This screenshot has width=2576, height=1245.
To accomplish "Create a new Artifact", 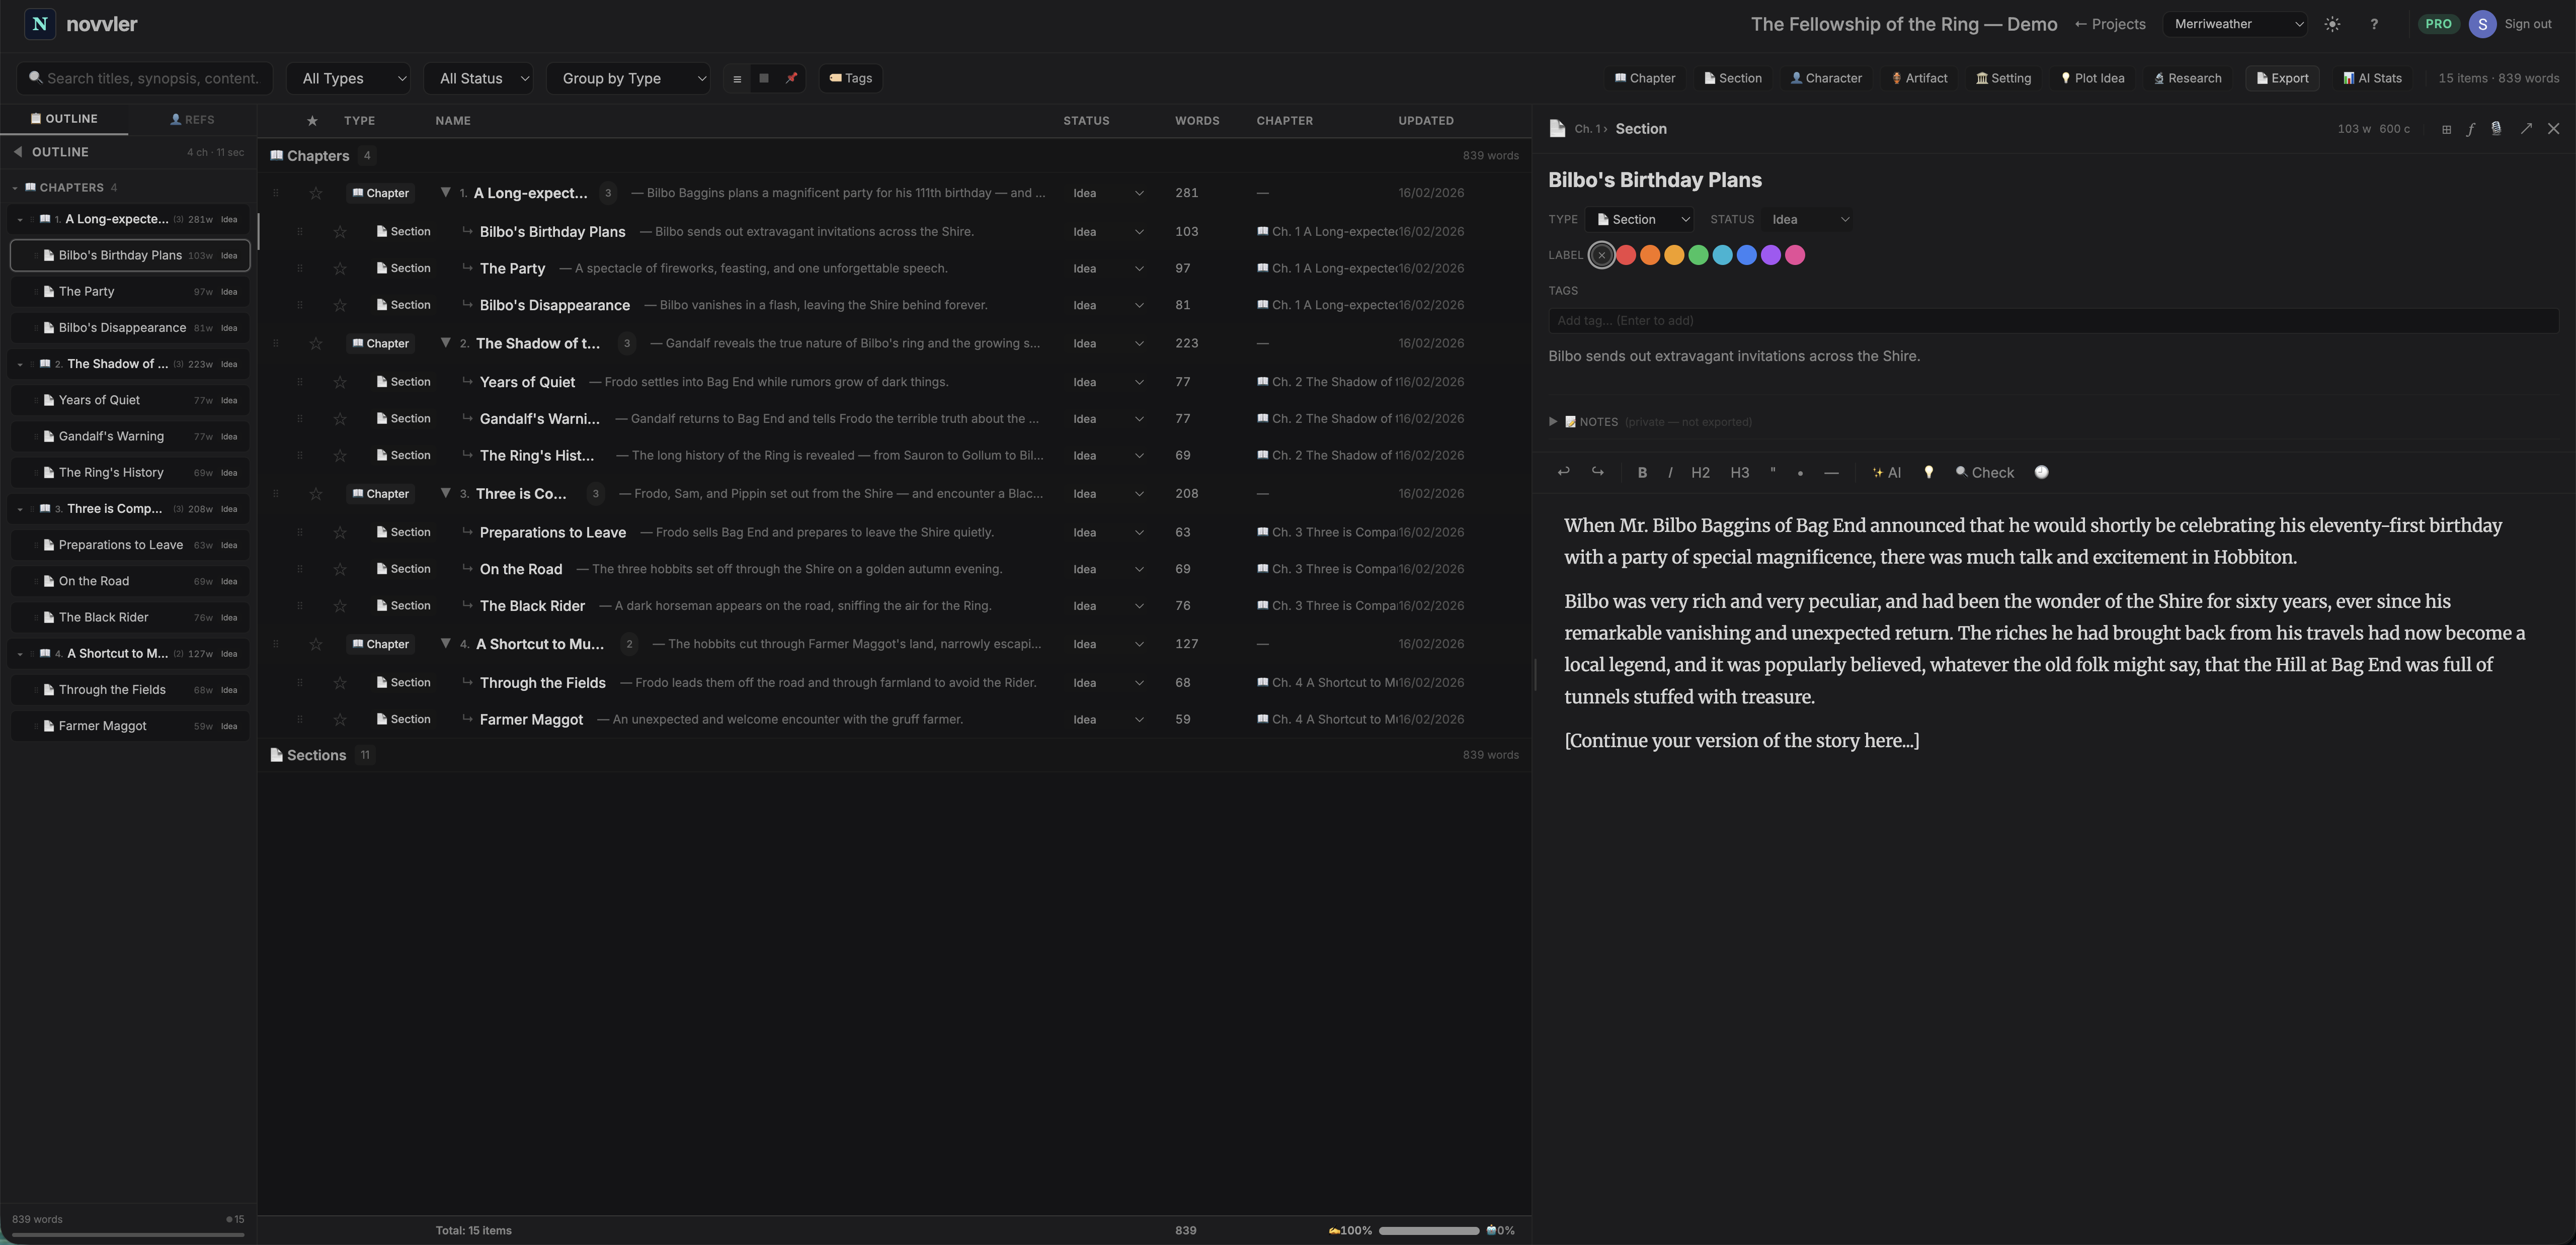I will pyautogui.click(x=1918, y=78).
